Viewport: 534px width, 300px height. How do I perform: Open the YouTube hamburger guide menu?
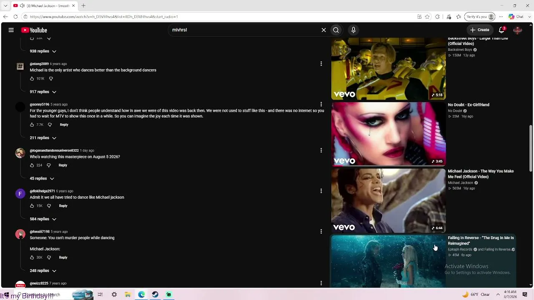click(11, 30)
